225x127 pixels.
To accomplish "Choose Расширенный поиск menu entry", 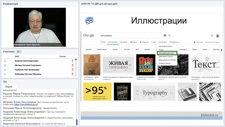I will pyautogui.click(x=167, y=53).
